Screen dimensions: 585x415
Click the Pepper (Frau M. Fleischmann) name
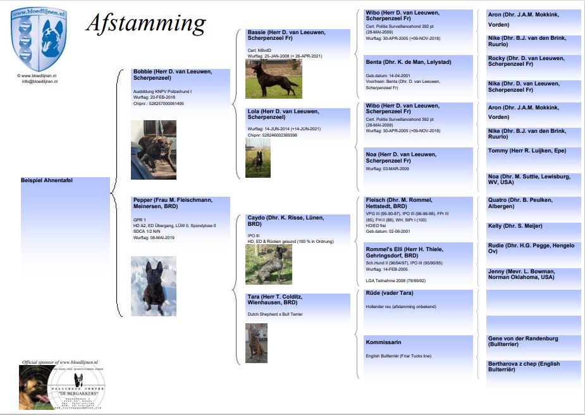172,203
